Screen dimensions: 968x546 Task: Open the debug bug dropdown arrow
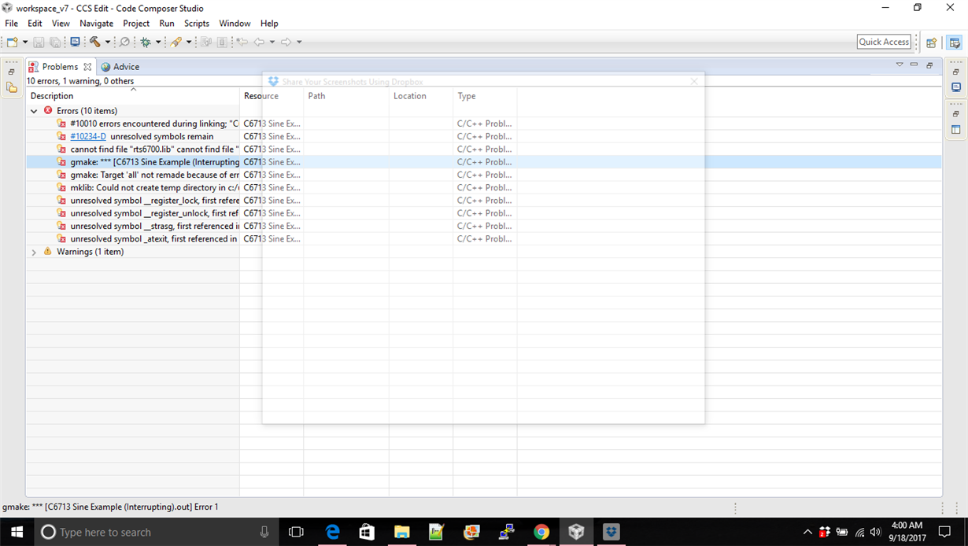[x=158, y=42]
